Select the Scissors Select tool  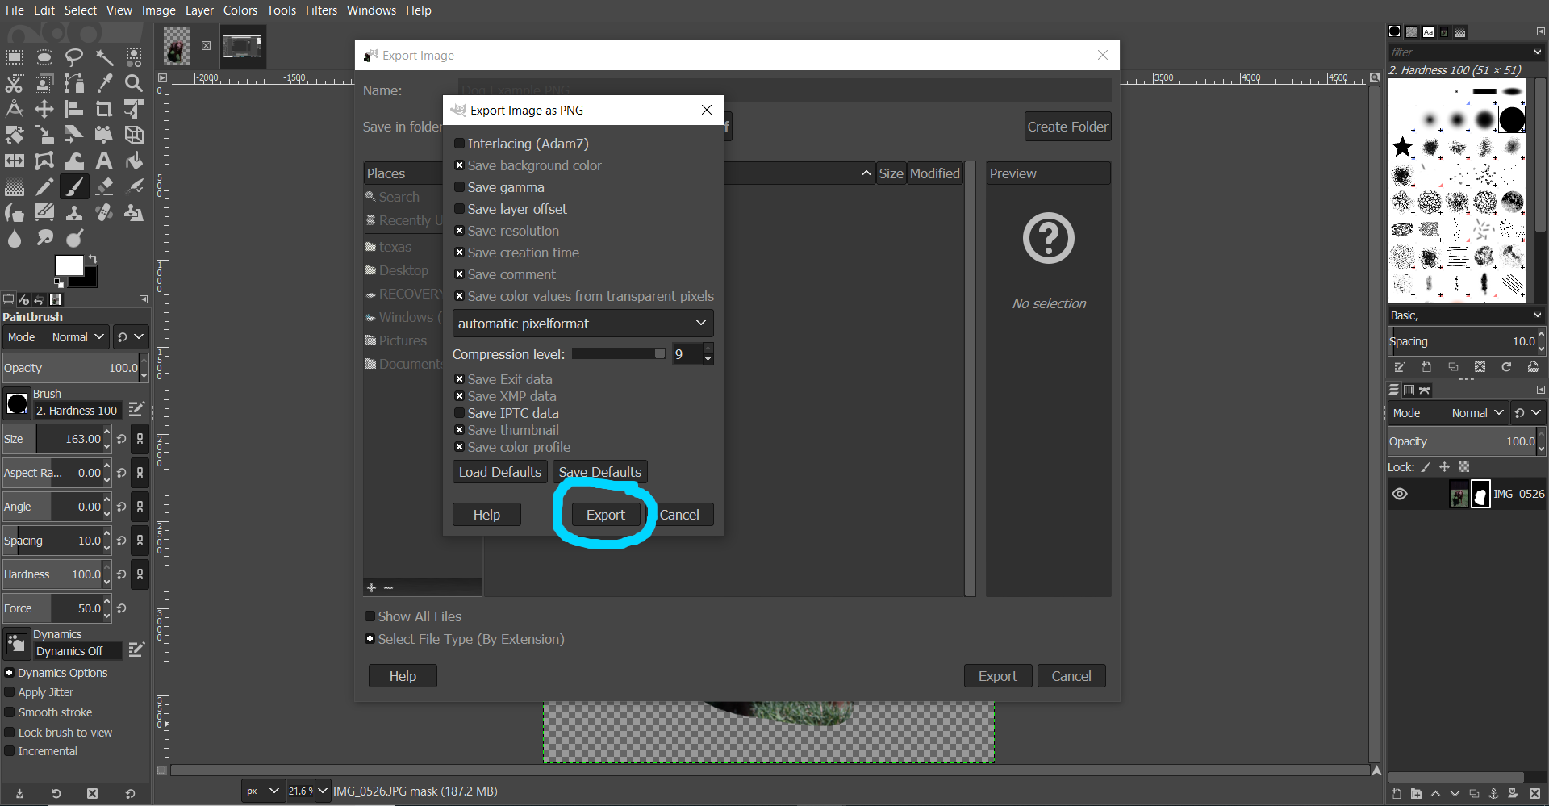[x=15, y=83]
